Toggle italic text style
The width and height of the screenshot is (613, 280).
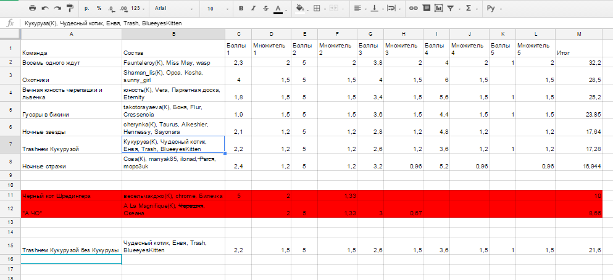[x=253, y=9]
